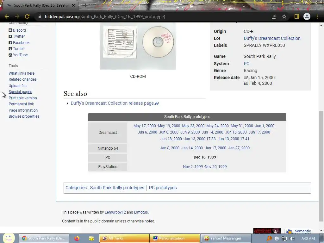Open the Jun 13, 2000 17:33 prototype
The width and height of the screenshot is (324, 243).
point(200,139)
